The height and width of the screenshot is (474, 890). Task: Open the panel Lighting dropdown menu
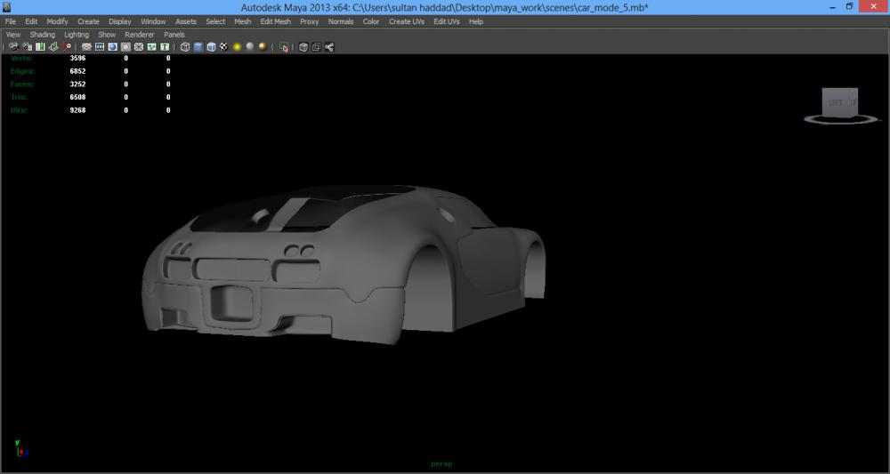(77, 35)
